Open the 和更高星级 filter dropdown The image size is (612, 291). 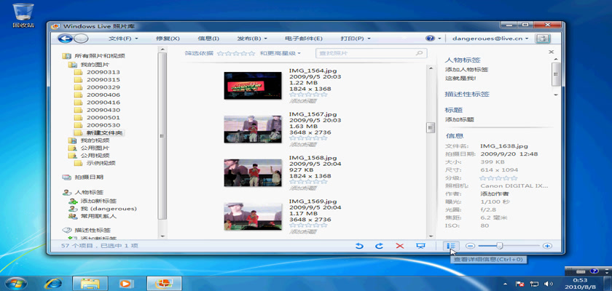coord(280,53)
